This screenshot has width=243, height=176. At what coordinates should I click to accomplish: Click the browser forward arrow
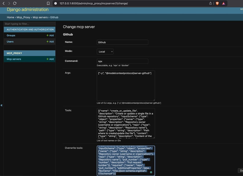pyautogui.click(x=9, y=3)
